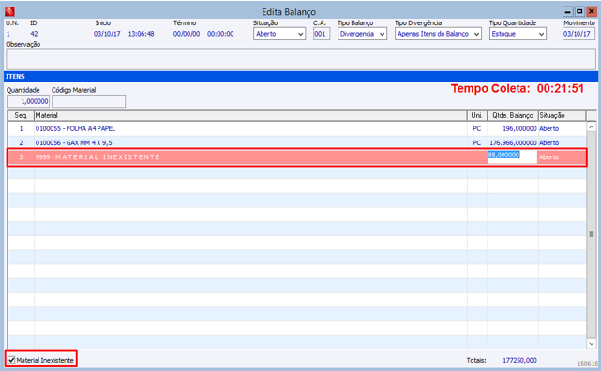
Task: Close the Edita Balanço window
Action: point(592,12)
